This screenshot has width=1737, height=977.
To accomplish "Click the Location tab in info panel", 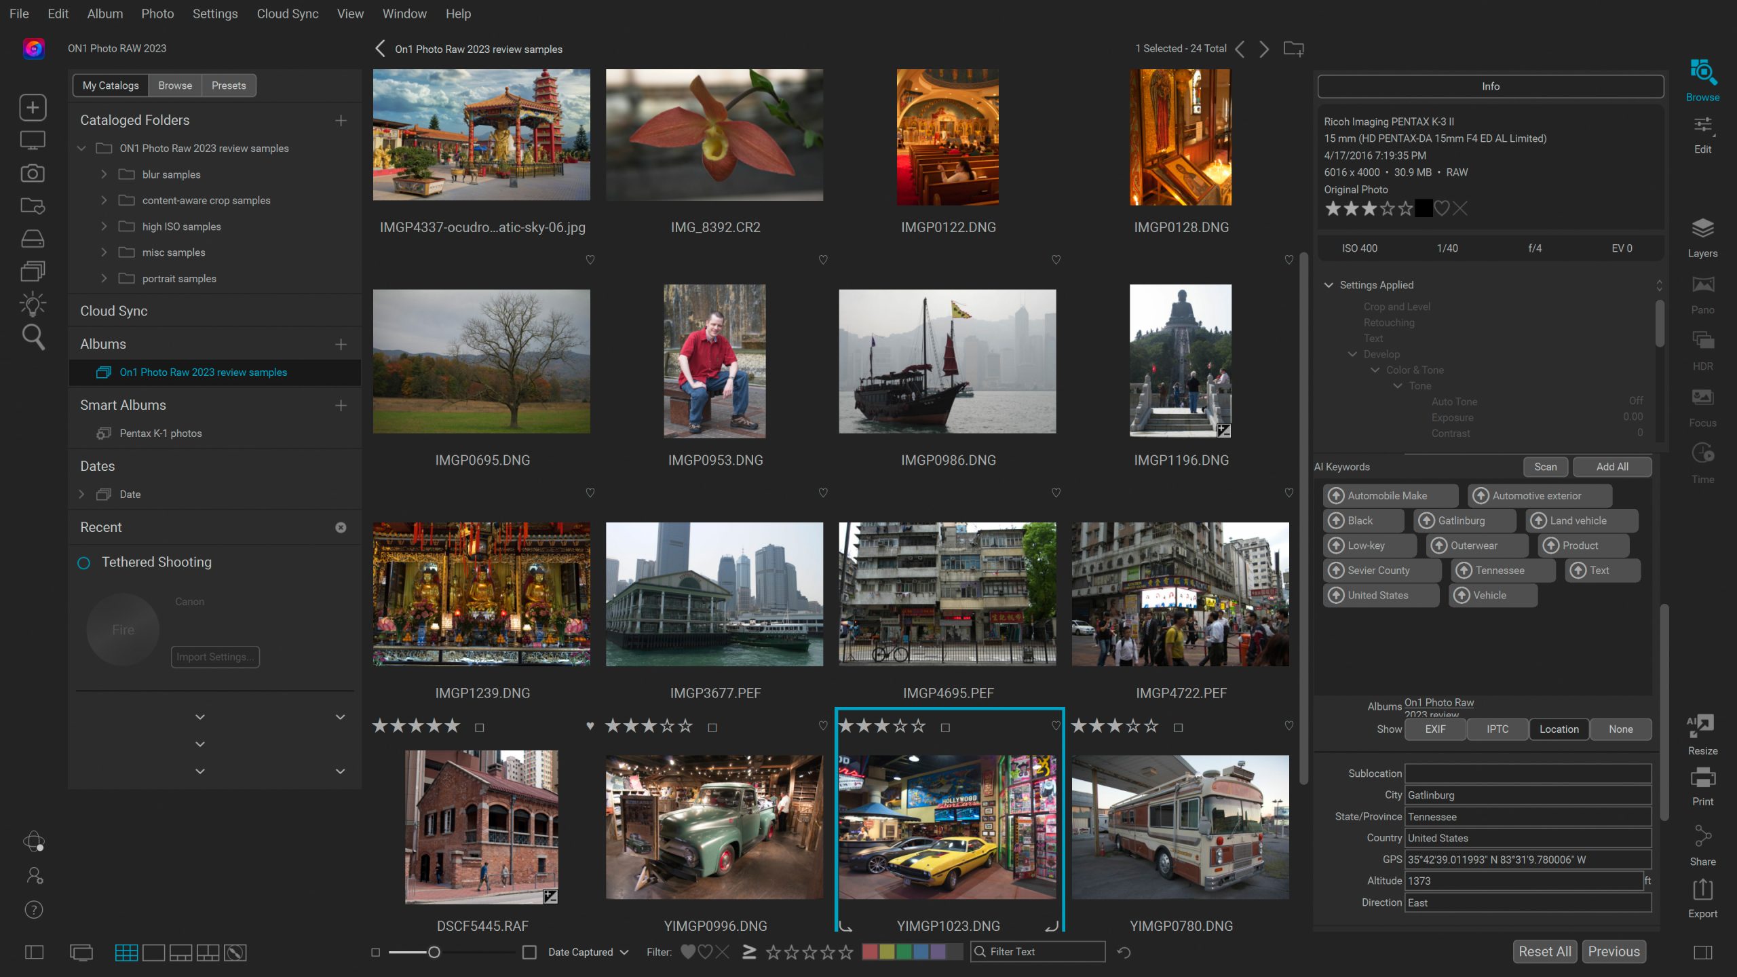I will click(x=1559, y=729).
